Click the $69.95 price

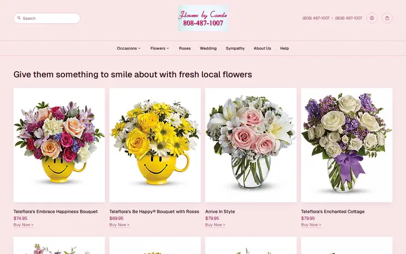(116, 218)
